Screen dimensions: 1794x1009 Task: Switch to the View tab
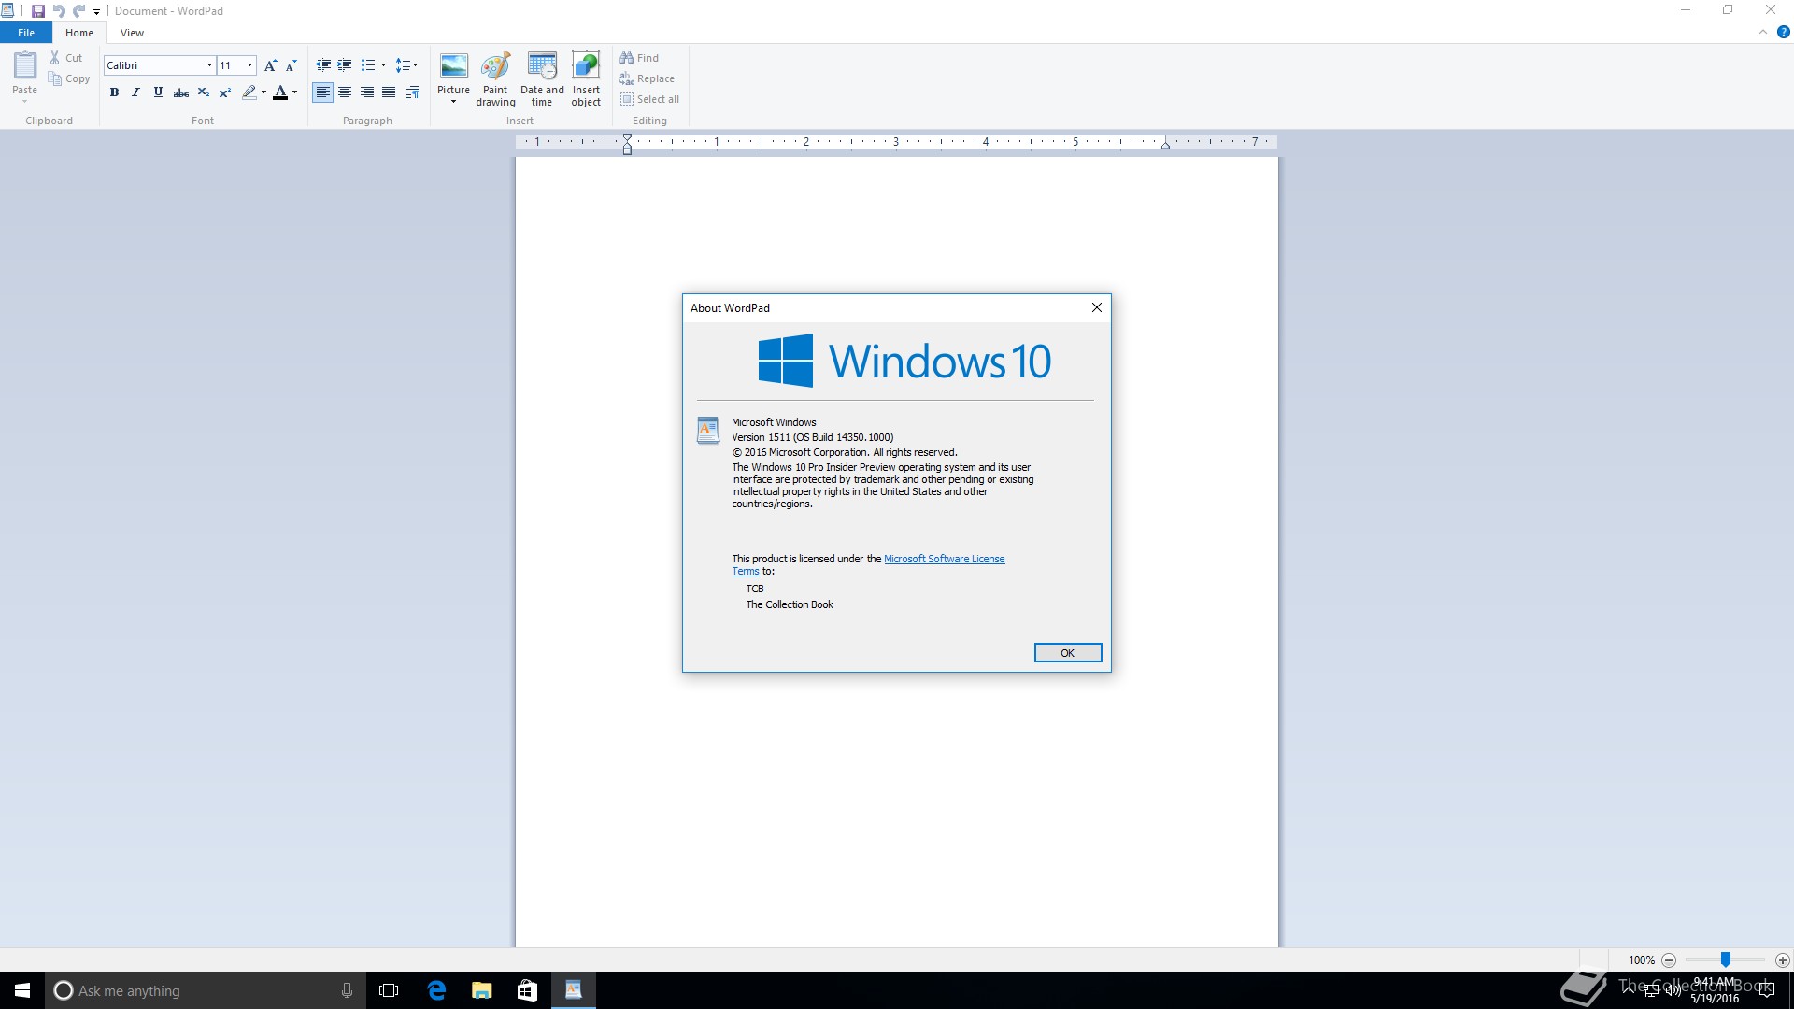[132, 33]
